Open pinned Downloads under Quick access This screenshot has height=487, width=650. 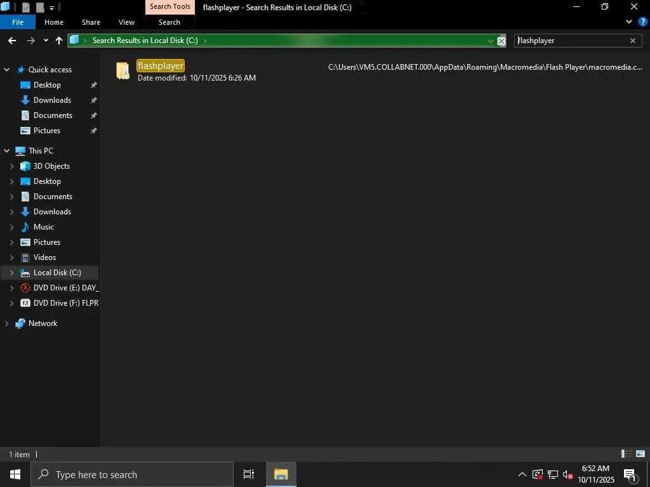click(x=52, y=100)
